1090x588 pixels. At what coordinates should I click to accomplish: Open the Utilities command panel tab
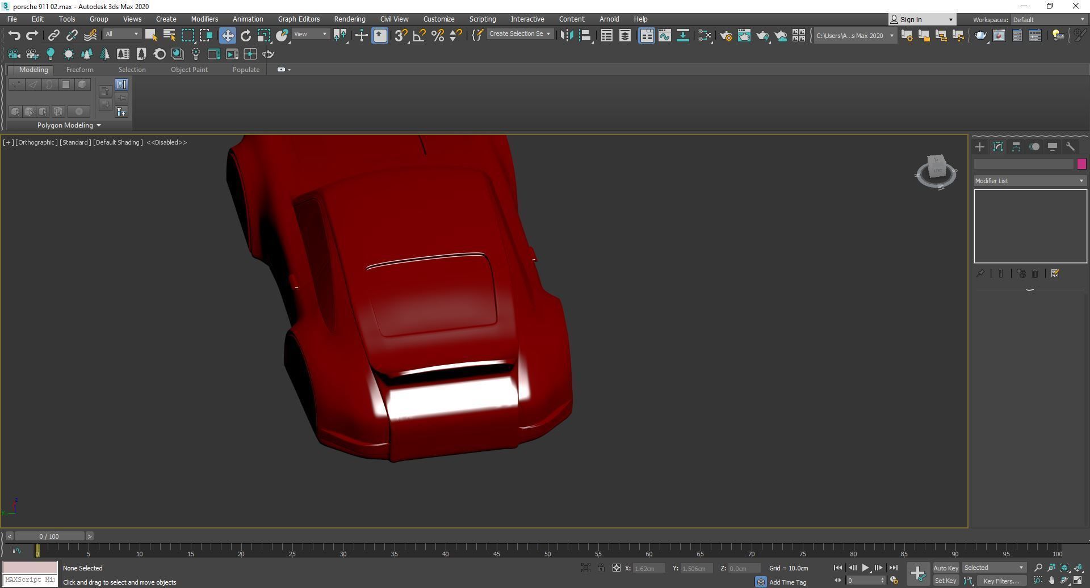1071,147
